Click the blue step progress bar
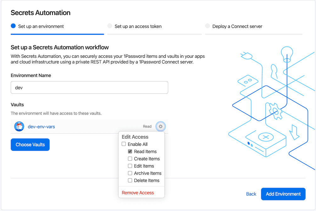 [57, 33]
